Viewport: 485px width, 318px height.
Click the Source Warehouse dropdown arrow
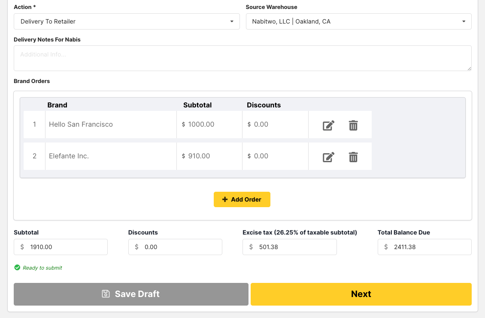pyautogui.click(x=464, y=21)
